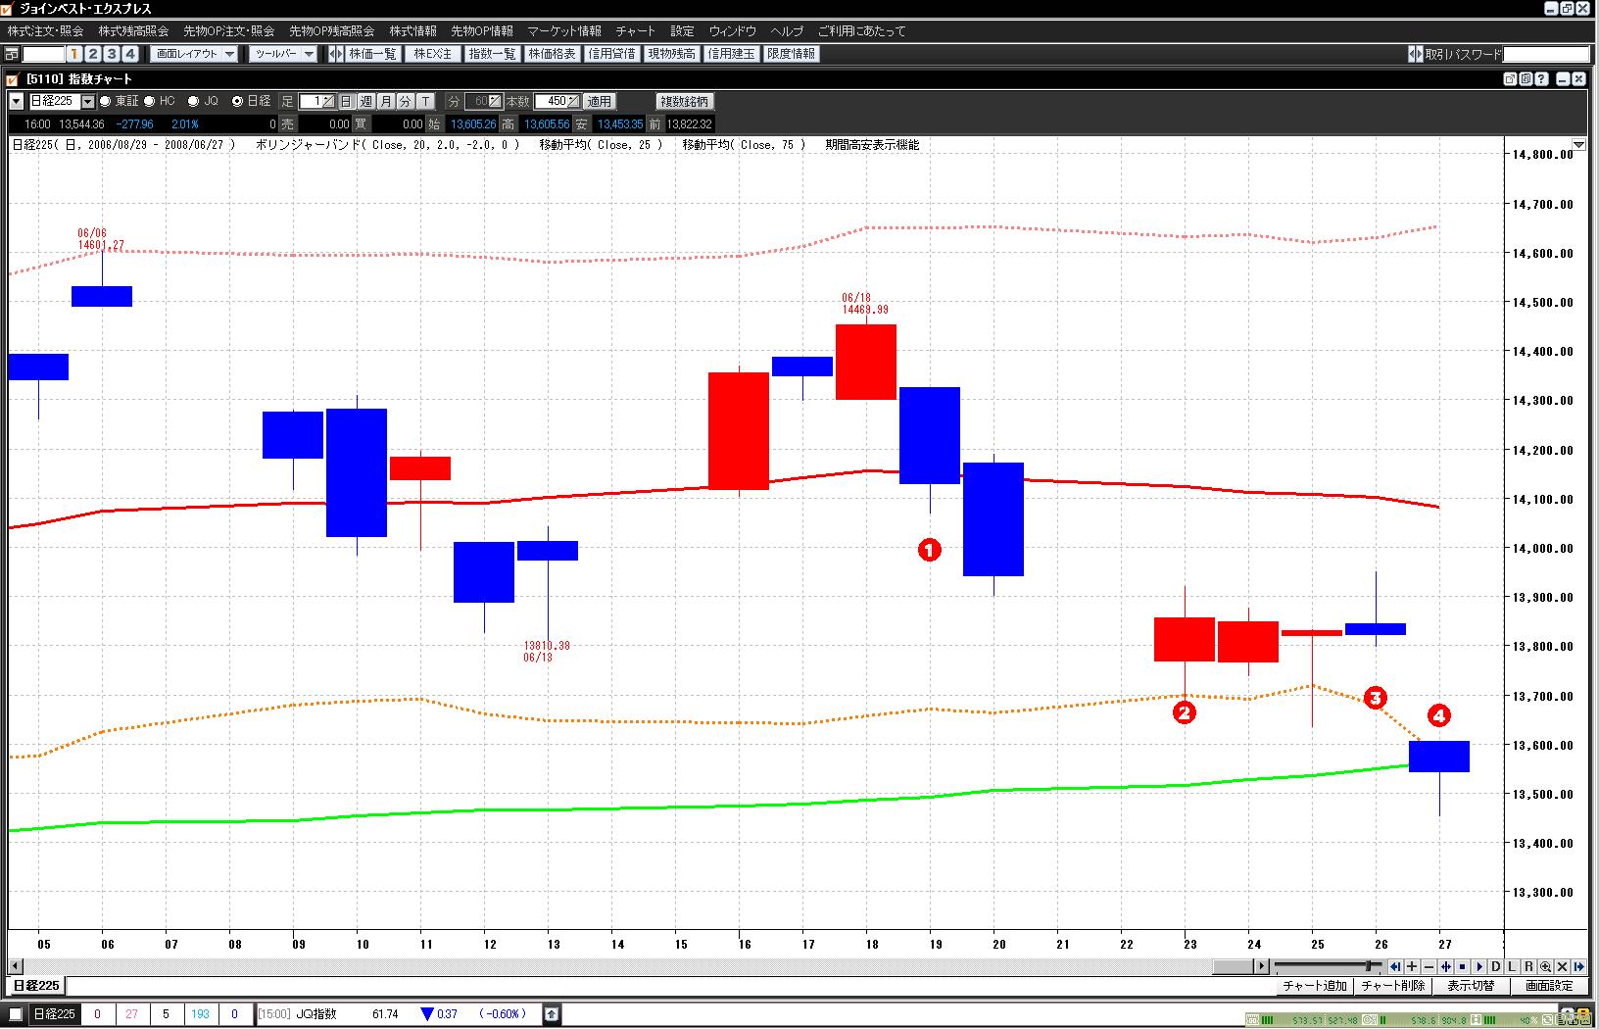1599x1029 pixels.
Task: Click the square stop icon in chart controls
Action: [x=1462, y=967]
